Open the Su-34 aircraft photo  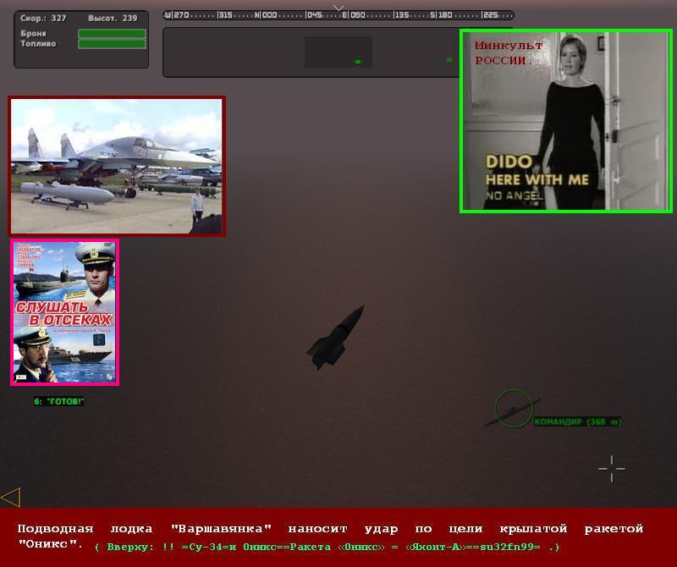tap(117, 166)
